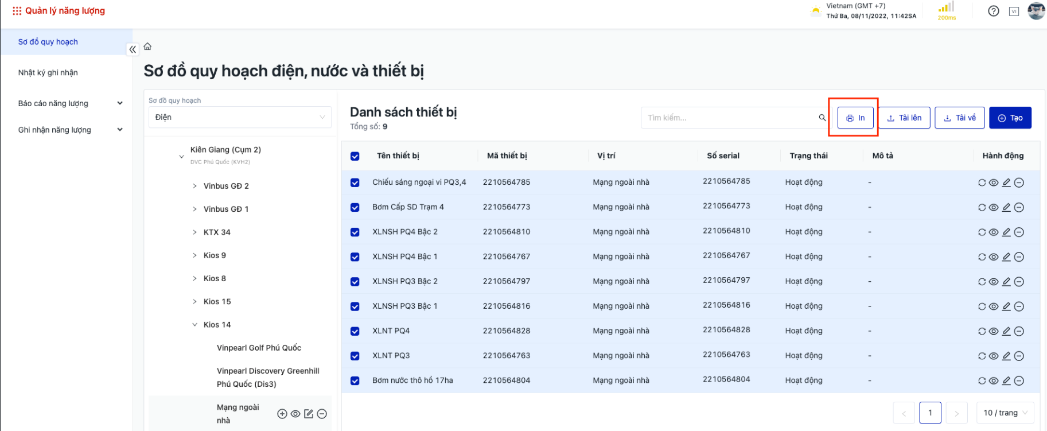Open Nhật ký ghi nhận menu item
The height and width of the screenshot is (431, 1047).
pyautogui.click(x=48, y=73)
